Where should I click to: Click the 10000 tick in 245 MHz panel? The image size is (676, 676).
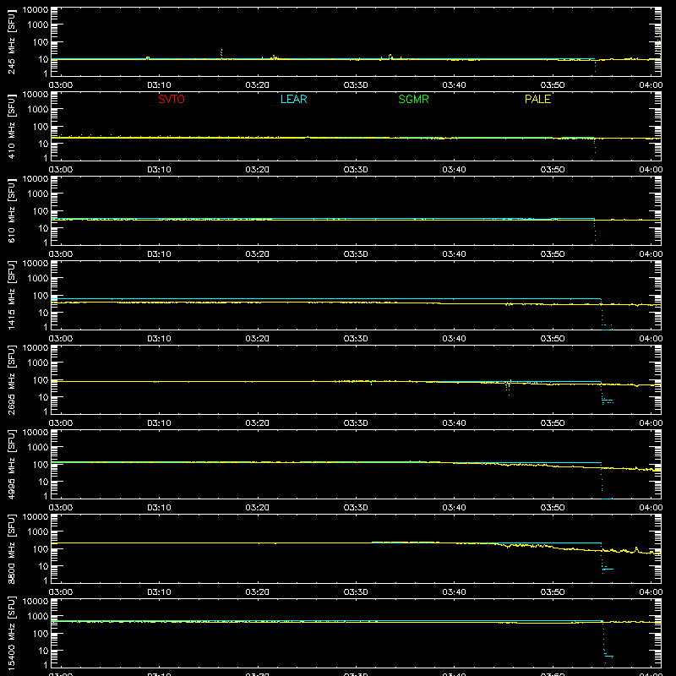pyautogui.click(x=35, y=10)
